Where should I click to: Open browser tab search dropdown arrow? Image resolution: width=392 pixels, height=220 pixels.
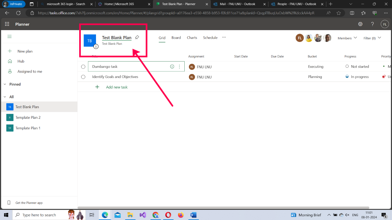[351, 4]
